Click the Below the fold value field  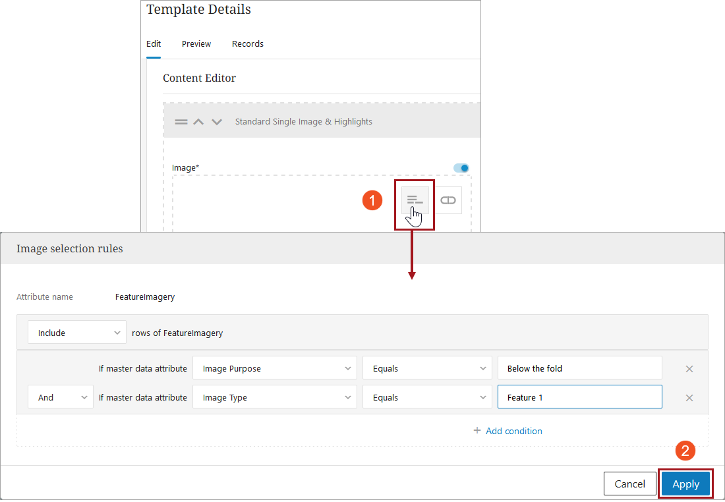point(579,369)
